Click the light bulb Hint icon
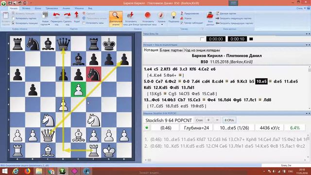 tap(173, 15)
